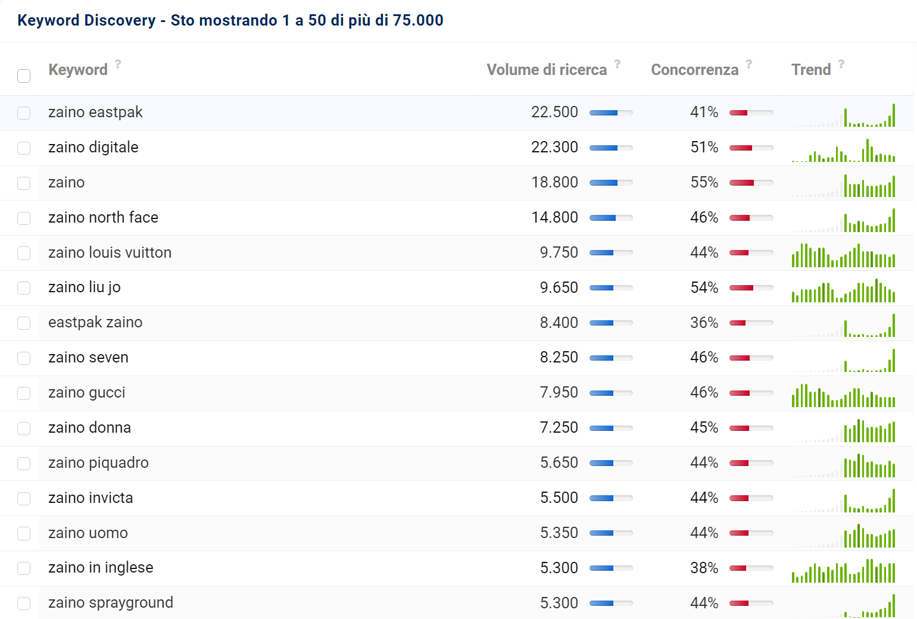
Task: Tick the zaino seven checkbox
Action: [x=24, y=358]
